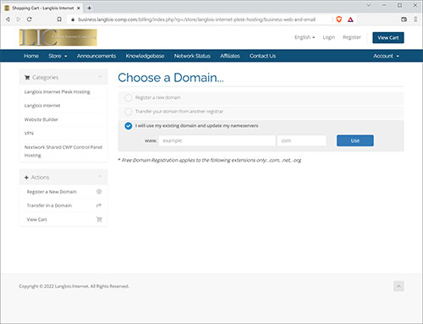Screen dimensions: 423x324
Task: Open Affiliates in the navigation bar
Action: pyautogui.click(x=230, y=56)
